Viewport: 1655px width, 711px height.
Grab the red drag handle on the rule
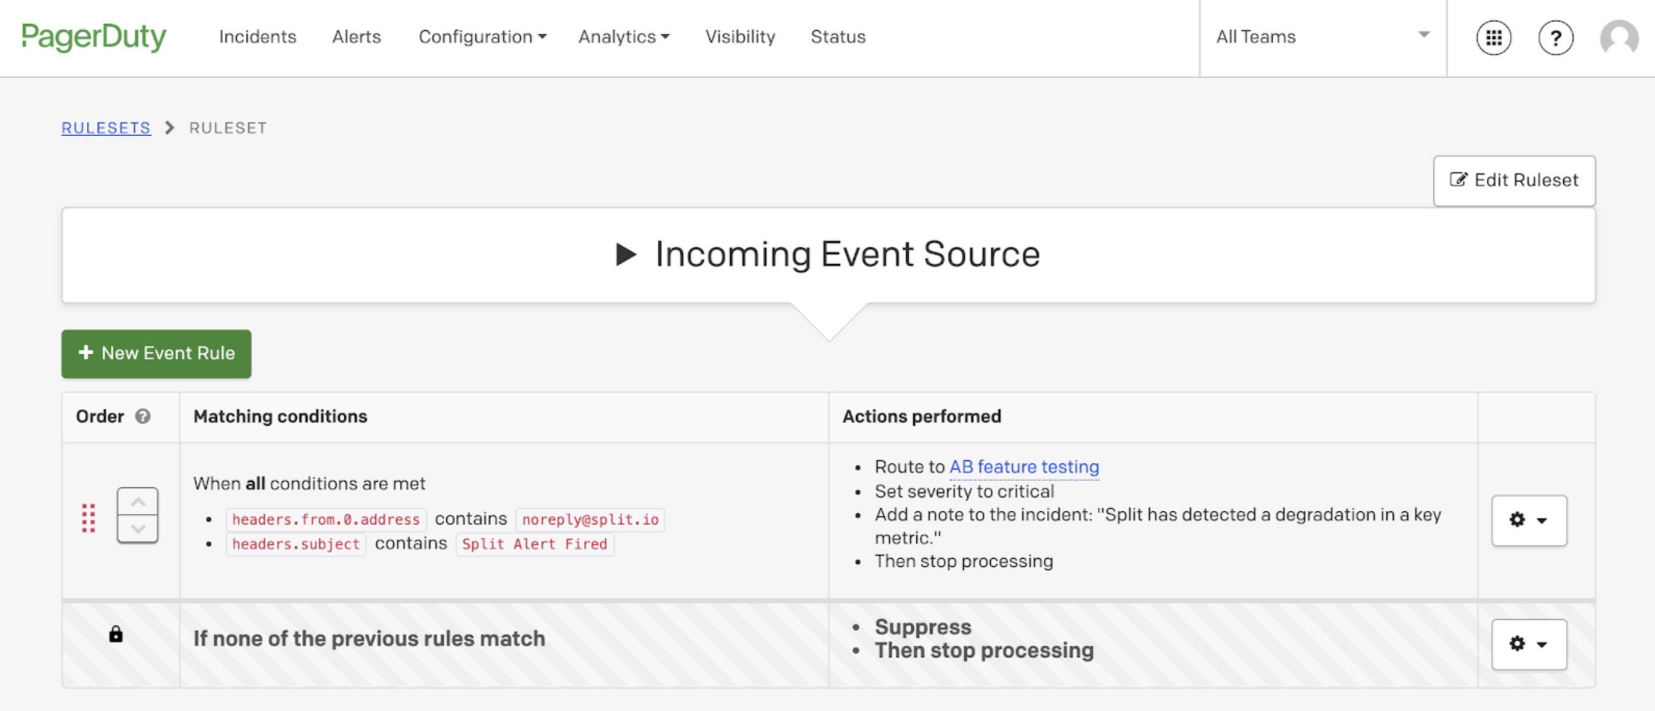[89, 518]
